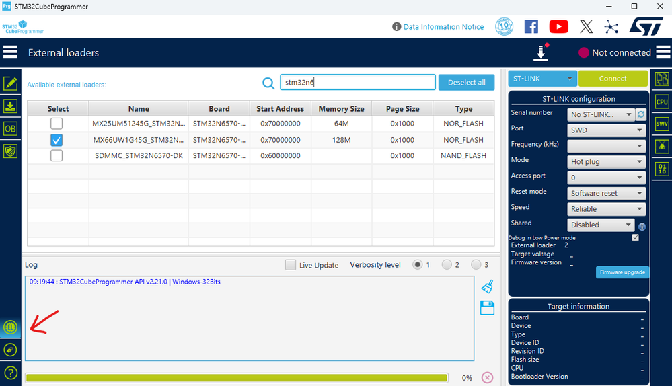This screenshot has width=672, height=386.
Task: Check the SDMMC_STM32N6570-DK loader checkbox
Action: [57, 155]
